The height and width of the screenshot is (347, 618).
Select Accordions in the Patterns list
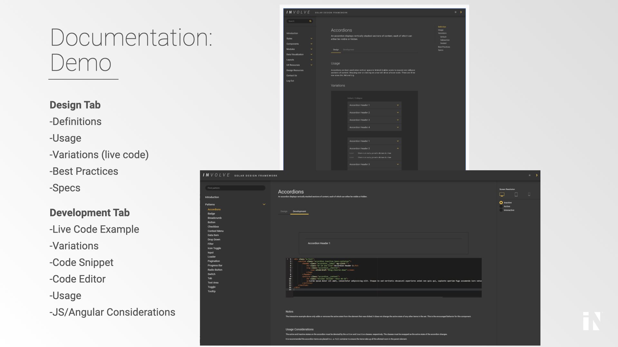coord(214,209)
